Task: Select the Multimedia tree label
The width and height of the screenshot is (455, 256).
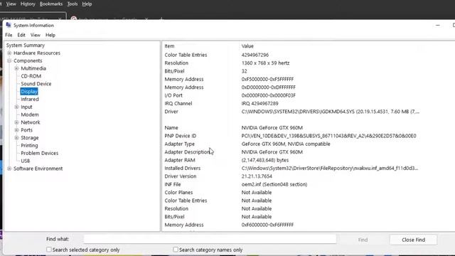Action: click(x=33, y=68)
